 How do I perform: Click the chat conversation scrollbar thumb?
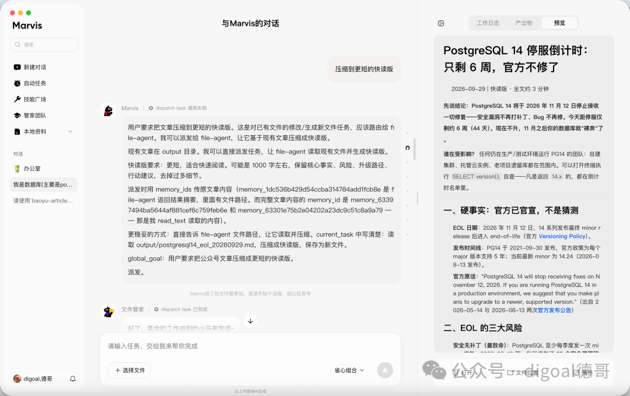coord(414,149)
